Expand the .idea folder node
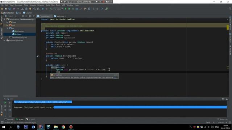This screenshot has height=130, width=232. click(7, 22)
